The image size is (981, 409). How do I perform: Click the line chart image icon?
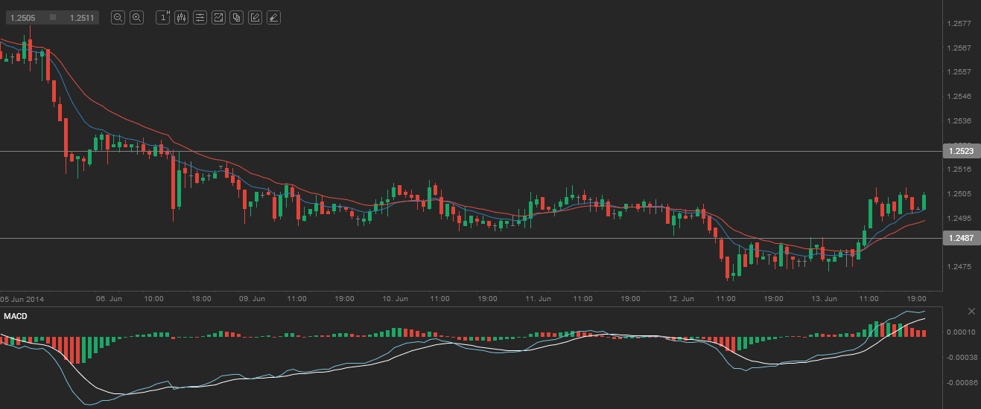pyautogui.click(x=218, y=17)
